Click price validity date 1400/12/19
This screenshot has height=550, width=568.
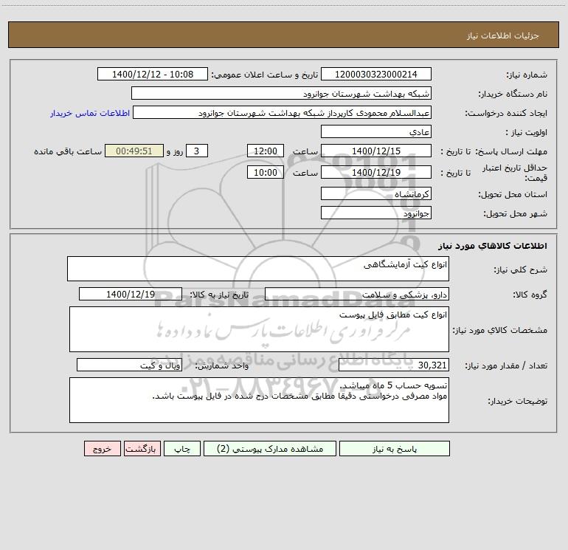pyautogui.click(x=376, y=172)
